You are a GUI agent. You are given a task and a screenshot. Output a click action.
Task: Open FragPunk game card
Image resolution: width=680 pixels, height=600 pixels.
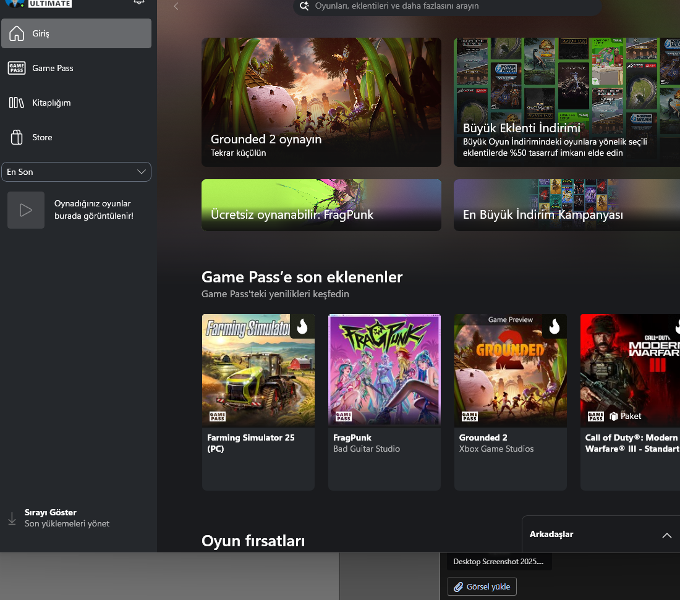385,402
